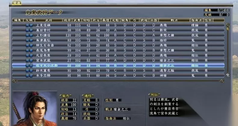Click the horizontal scroll right arrow
Image resolution: width=238 pixels, height=126 pixels.
(222, 81)
